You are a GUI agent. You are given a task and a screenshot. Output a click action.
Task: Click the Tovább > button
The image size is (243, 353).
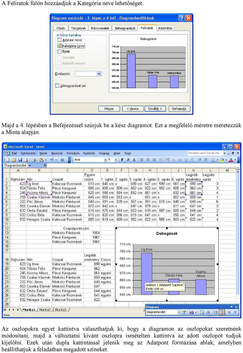pyautogui.click(x=155, y=109)
